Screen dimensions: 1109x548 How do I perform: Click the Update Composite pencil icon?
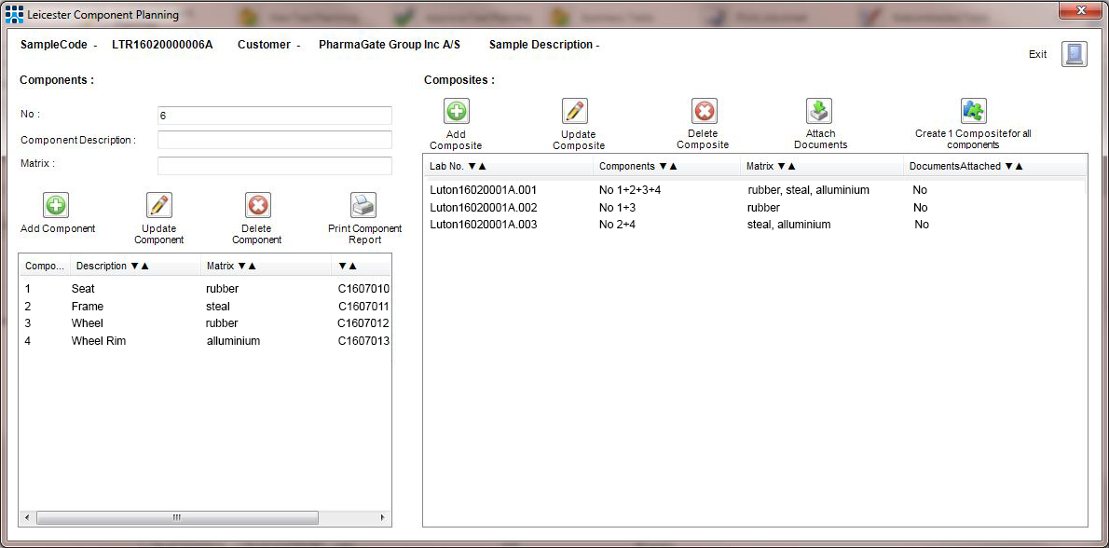pyautogui.click(x=575, y=112)
